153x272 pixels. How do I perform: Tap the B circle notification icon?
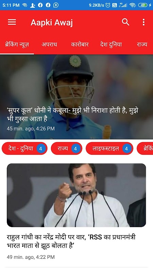coord(56,5)
